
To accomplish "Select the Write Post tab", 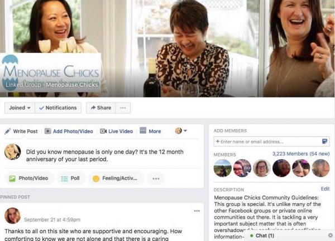I will 21,131.
